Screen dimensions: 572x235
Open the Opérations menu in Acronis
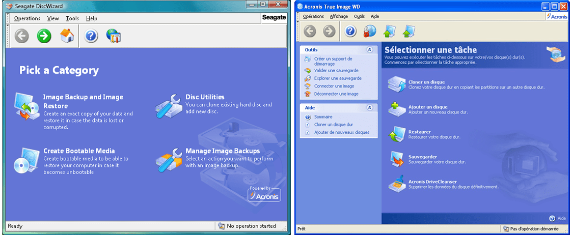(x=313, y=16)
